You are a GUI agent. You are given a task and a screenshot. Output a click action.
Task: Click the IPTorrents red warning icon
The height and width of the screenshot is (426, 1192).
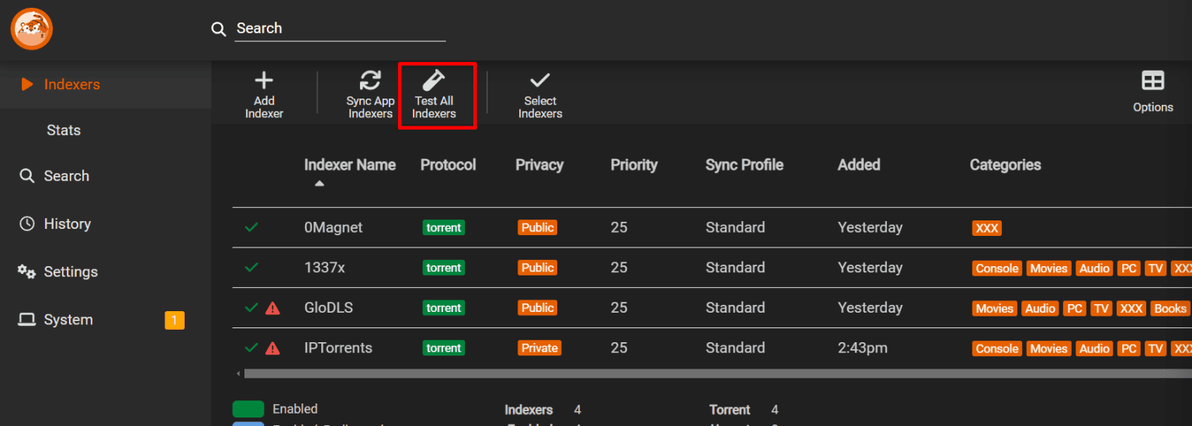[x=272, y=348]
